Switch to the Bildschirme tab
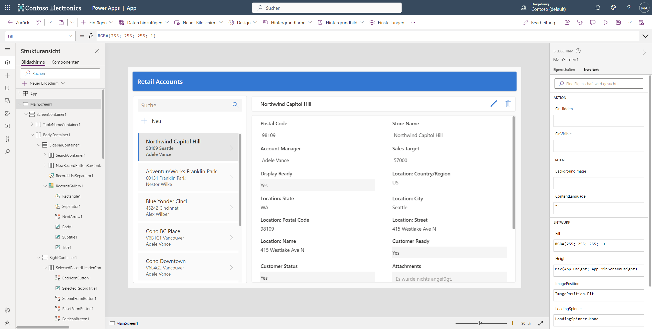Viewport: 652px width, 329px height. click(33, 62)
